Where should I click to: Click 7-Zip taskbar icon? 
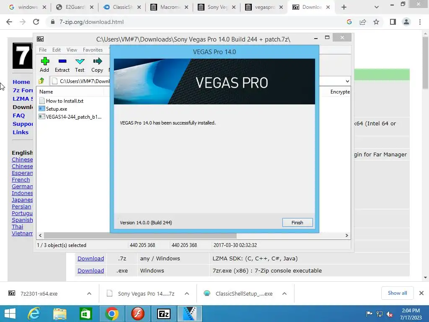(164, 314)
